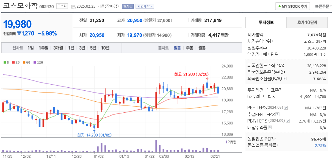Viewport: 333px width, 161px height.
Task: Click the -2.75% sector change value
Action: point(320,145)
